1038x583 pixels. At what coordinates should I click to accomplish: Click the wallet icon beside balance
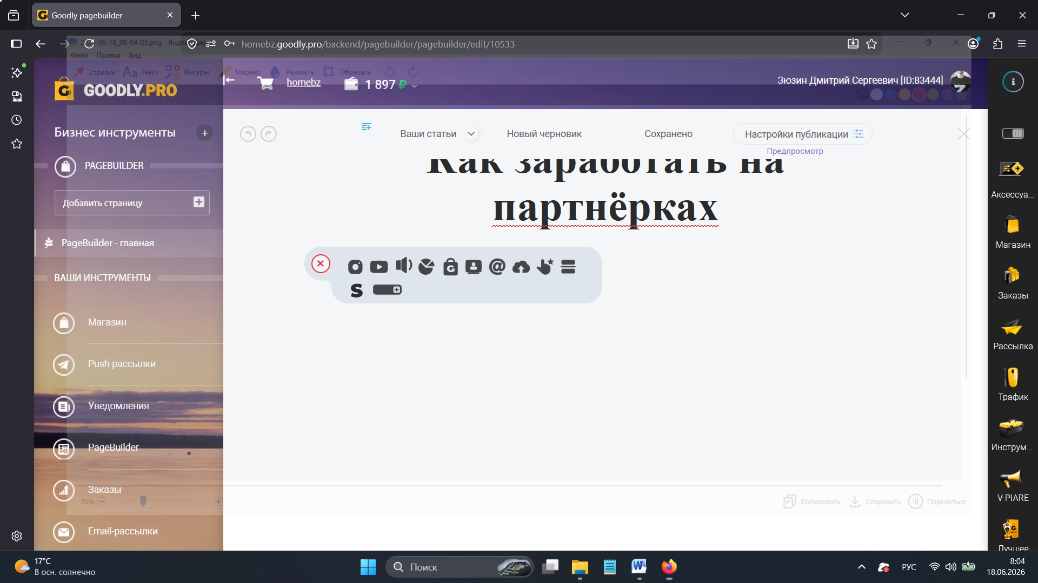pyautogui.click(x=351, y=84)
